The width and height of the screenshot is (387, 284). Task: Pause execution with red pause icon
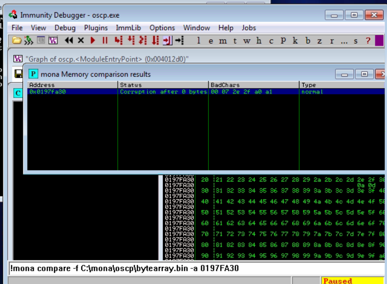coord(105,40)
